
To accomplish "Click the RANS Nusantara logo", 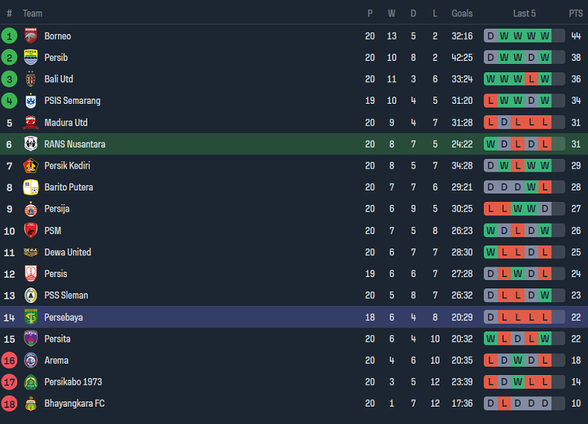I will coord(31,145).
